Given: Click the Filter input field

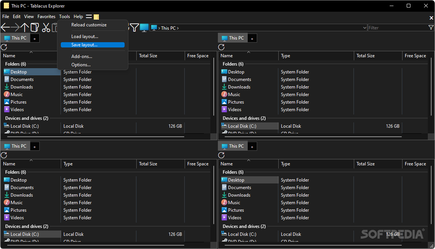Looking at the screenshot, I should click(398, 27).
